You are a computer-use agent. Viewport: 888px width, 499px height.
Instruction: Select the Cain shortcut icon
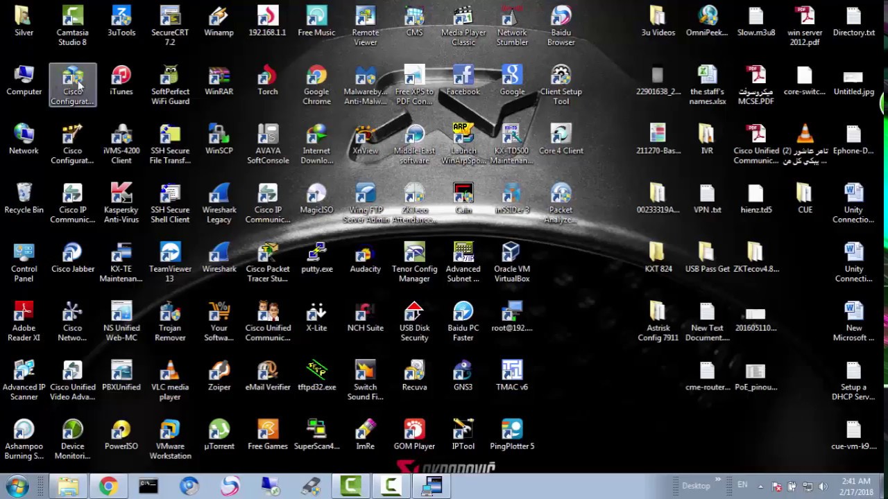(463, 198)
